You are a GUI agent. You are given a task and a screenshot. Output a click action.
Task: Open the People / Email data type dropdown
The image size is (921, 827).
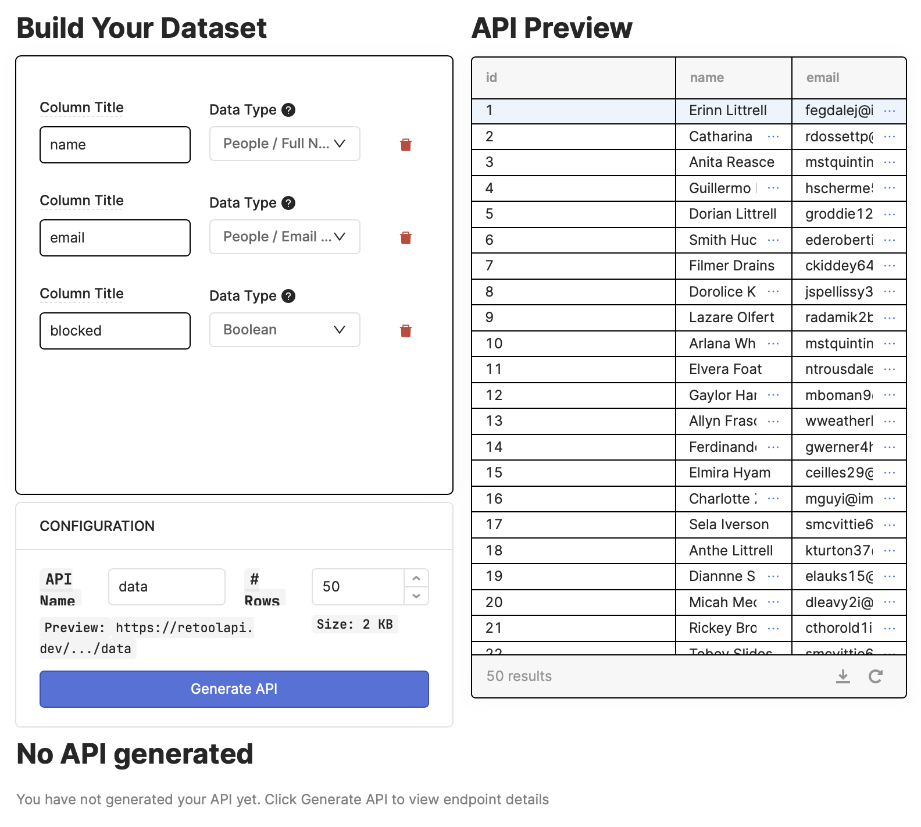tap(284, 237)
